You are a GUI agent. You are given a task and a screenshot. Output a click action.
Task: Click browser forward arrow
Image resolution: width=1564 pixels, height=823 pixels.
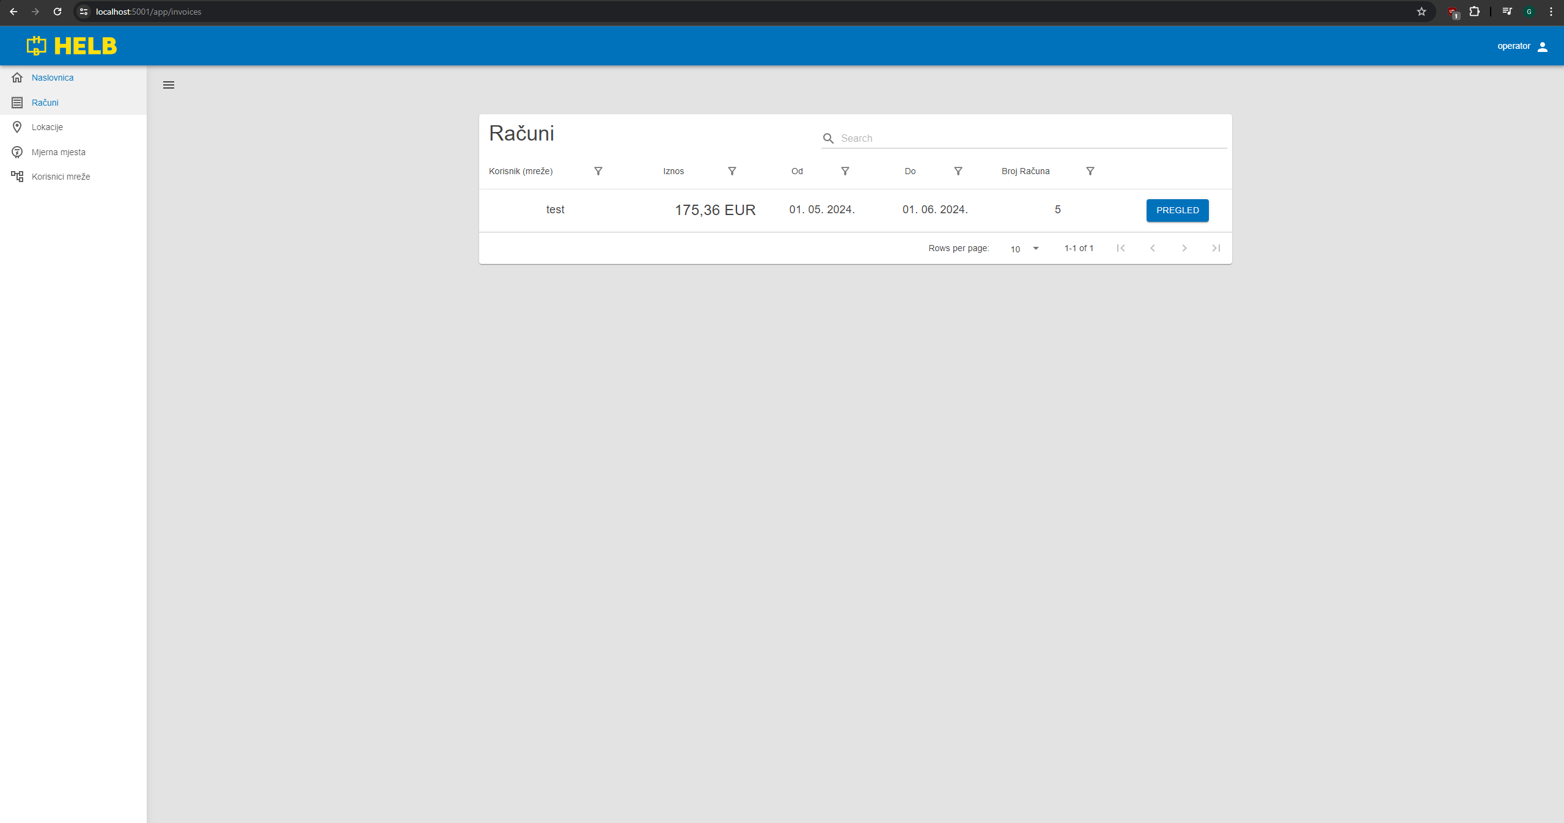(35, 12)
